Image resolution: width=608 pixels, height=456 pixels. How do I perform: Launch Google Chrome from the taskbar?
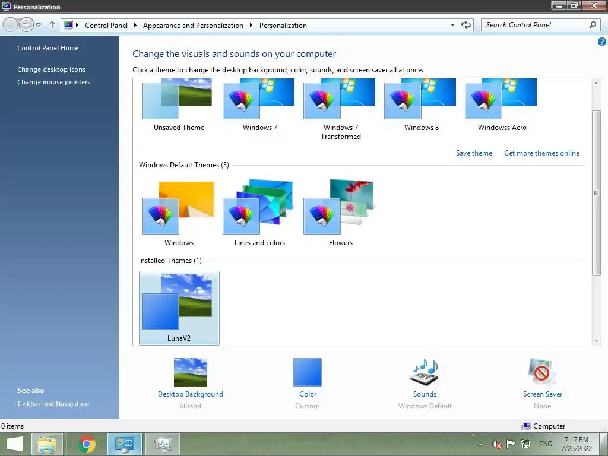(x=87, y=444)
